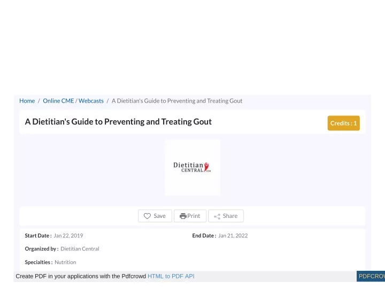
Task: Open the HTML to PDF API link
Action: tap(171, 276)
